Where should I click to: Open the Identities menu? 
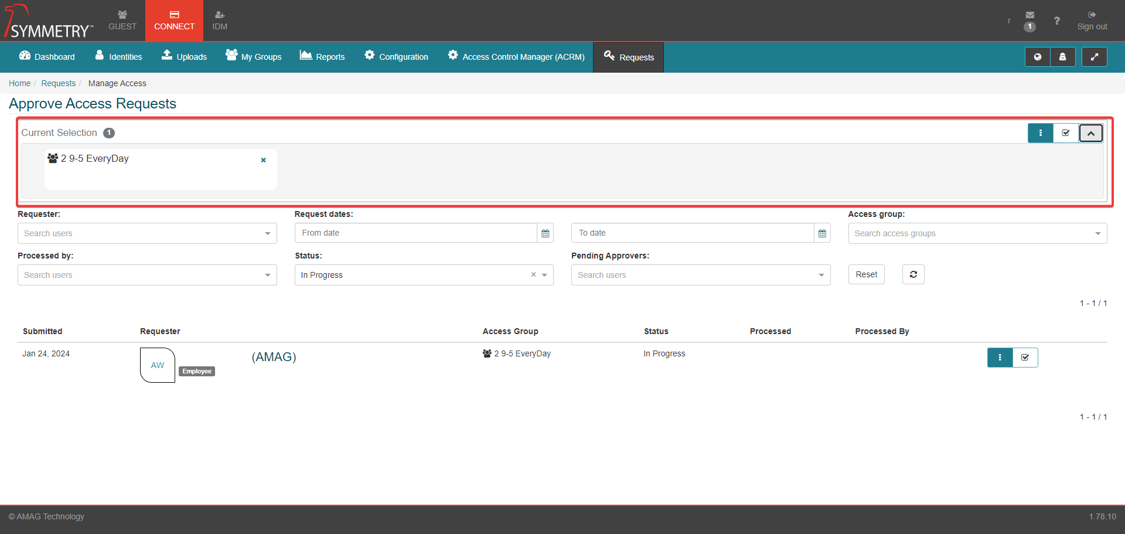(118, 57)
